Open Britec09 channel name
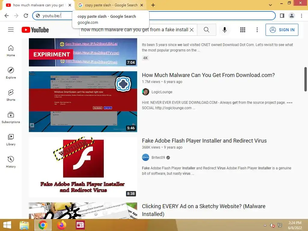Viewport: 308px width, 231px height. (x=158, y=158)
